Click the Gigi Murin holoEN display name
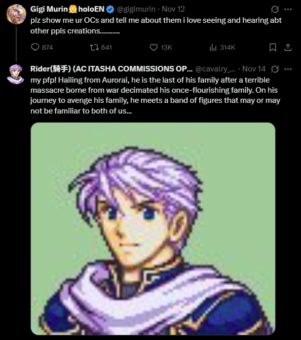Screen dimensions: 301x340 click(x=67, y=9)
